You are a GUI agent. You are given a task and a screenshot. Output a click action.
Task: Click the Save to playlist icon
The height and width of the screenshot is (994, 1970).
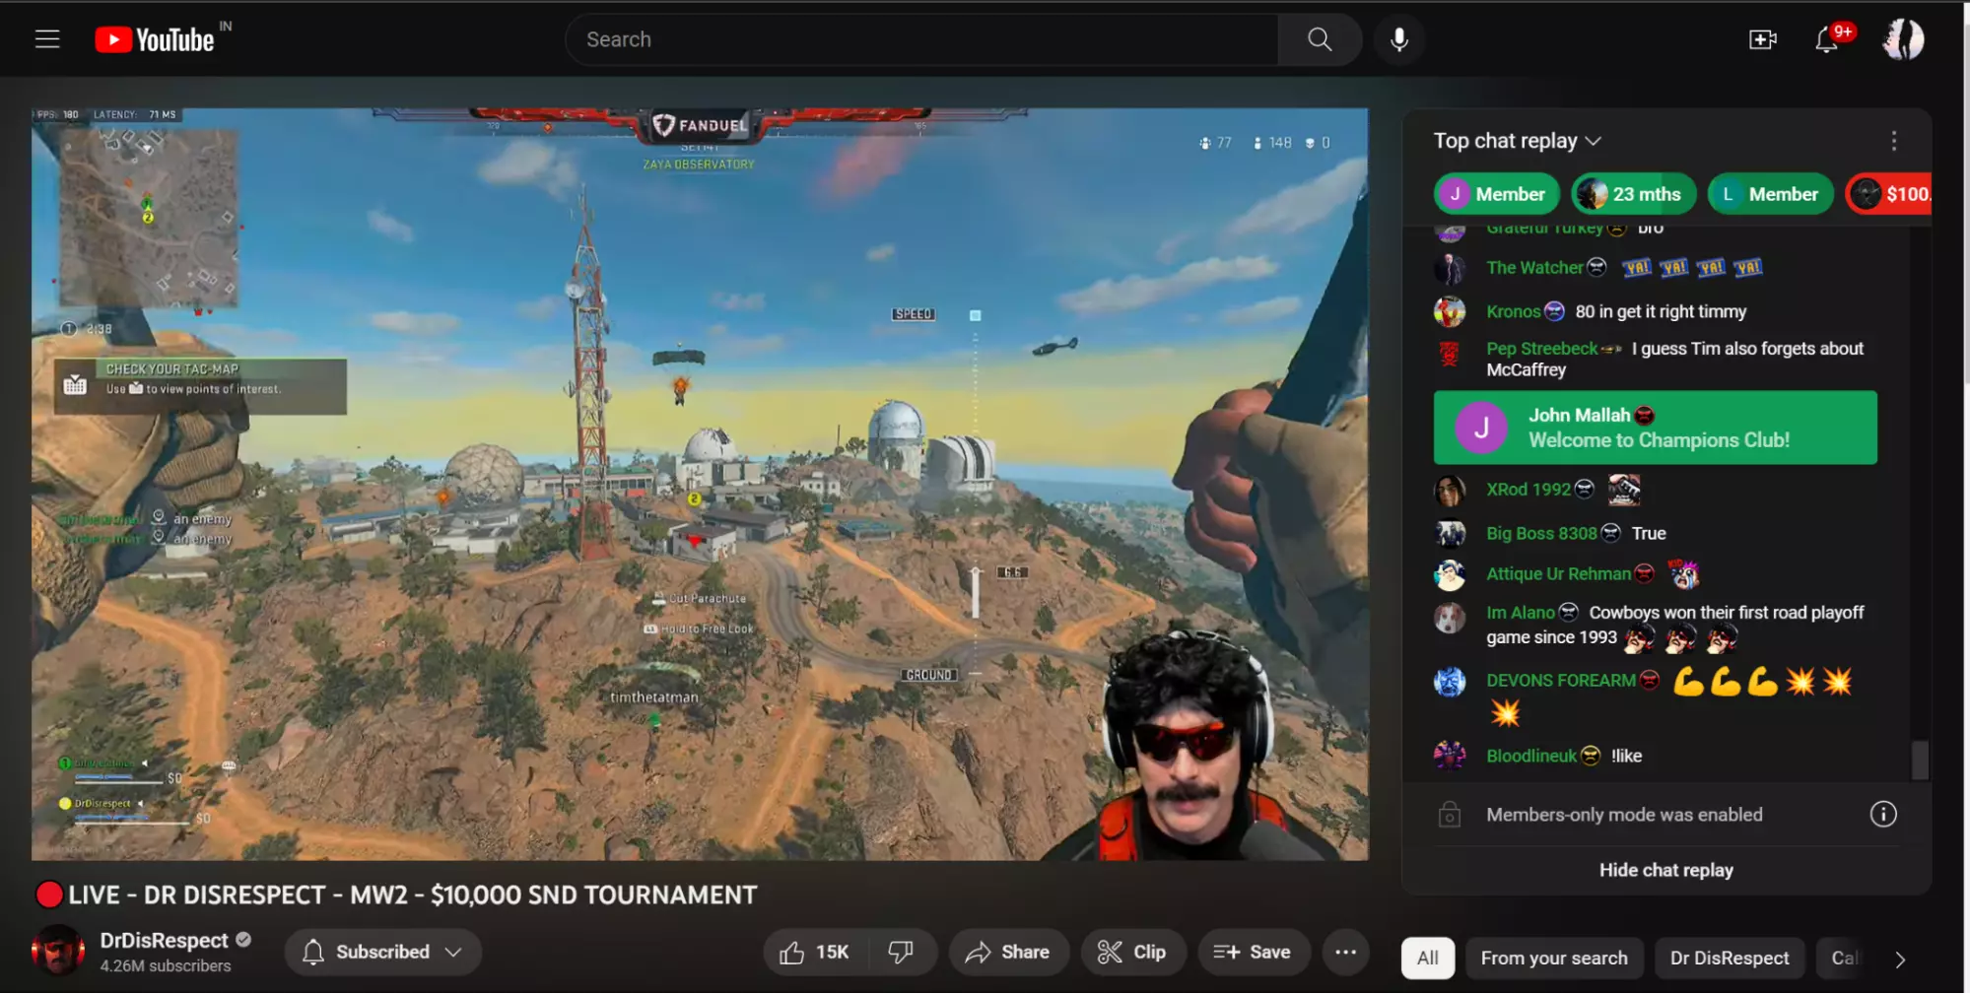[x=1227, y=952]
